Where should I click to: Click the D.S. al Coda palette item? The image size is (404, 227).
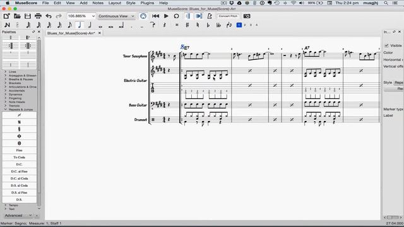coord(20,185)
